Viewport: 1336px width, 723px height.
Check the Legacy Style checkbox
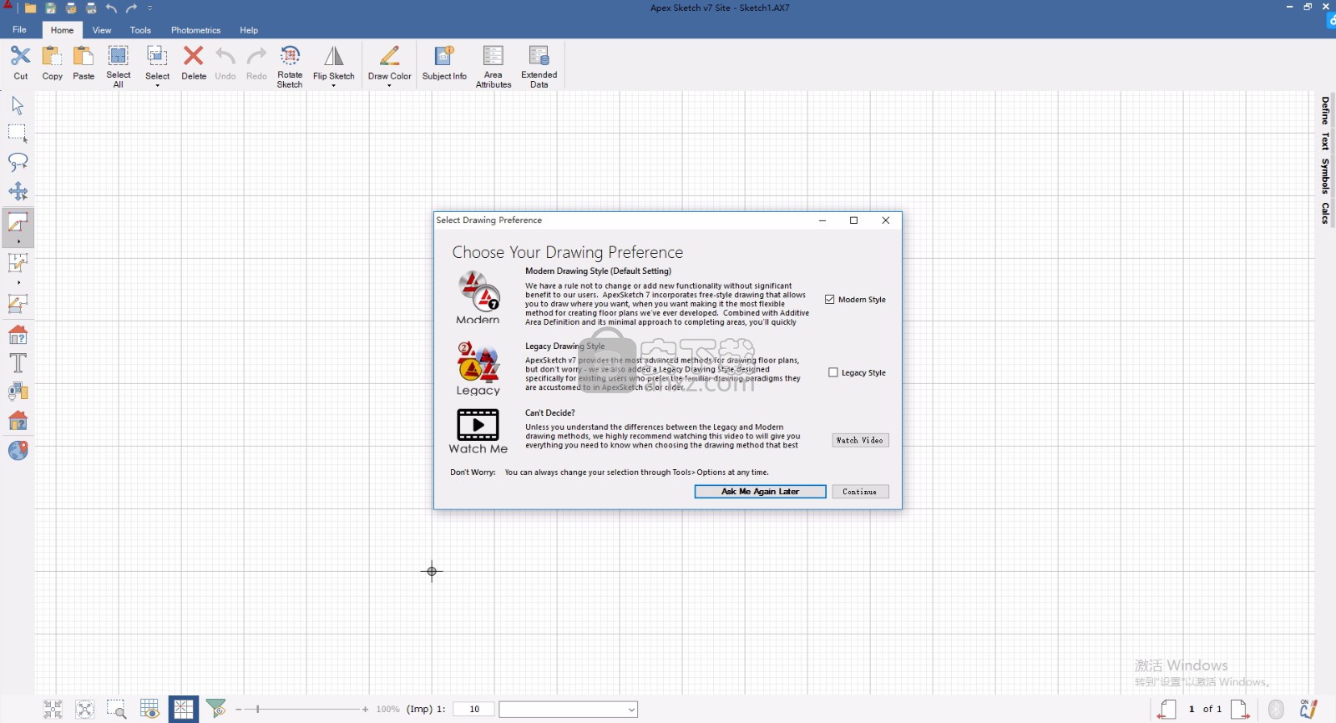pos(832,373)
